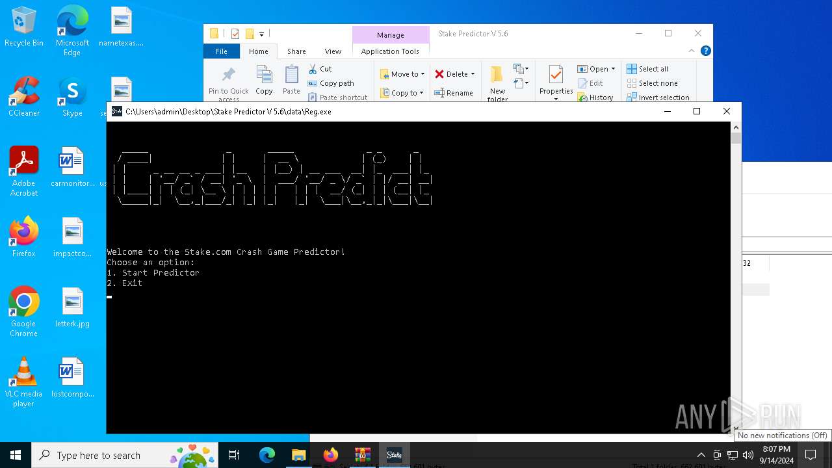This screenshot has height=468, width=832.
Task: Open the notification center icon
Action: [x=811, y=455]
